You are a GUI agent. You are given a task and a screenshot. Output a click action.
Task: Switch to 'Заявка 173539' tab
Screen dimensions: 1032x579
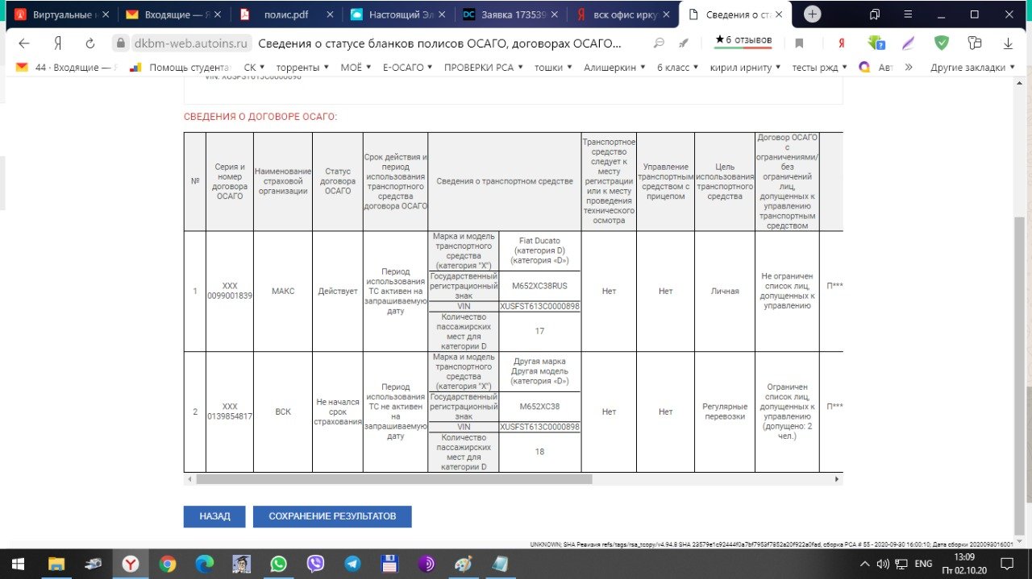coord(510,14)
